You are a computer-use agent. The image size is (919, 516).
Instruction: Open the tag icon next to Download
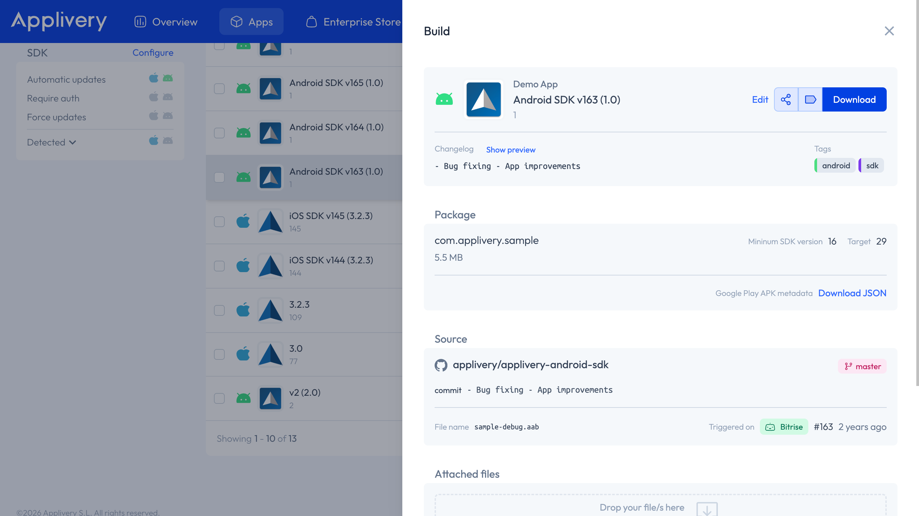(810, 99)
